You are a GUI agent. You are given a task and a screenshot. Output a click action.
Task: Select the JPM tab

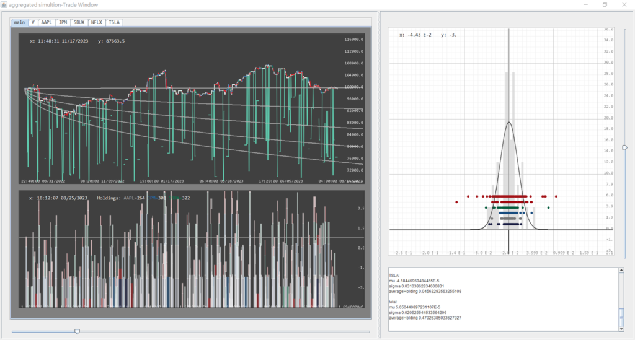(63, 22)
